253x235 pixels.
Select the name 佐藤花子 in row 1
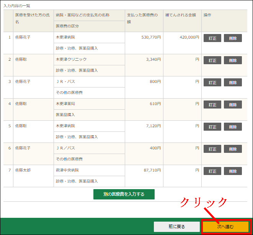click(x=23, y=37)
